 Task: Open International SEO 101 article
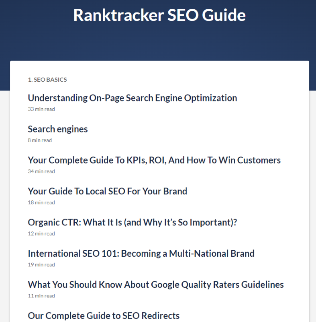click(141, 254)
